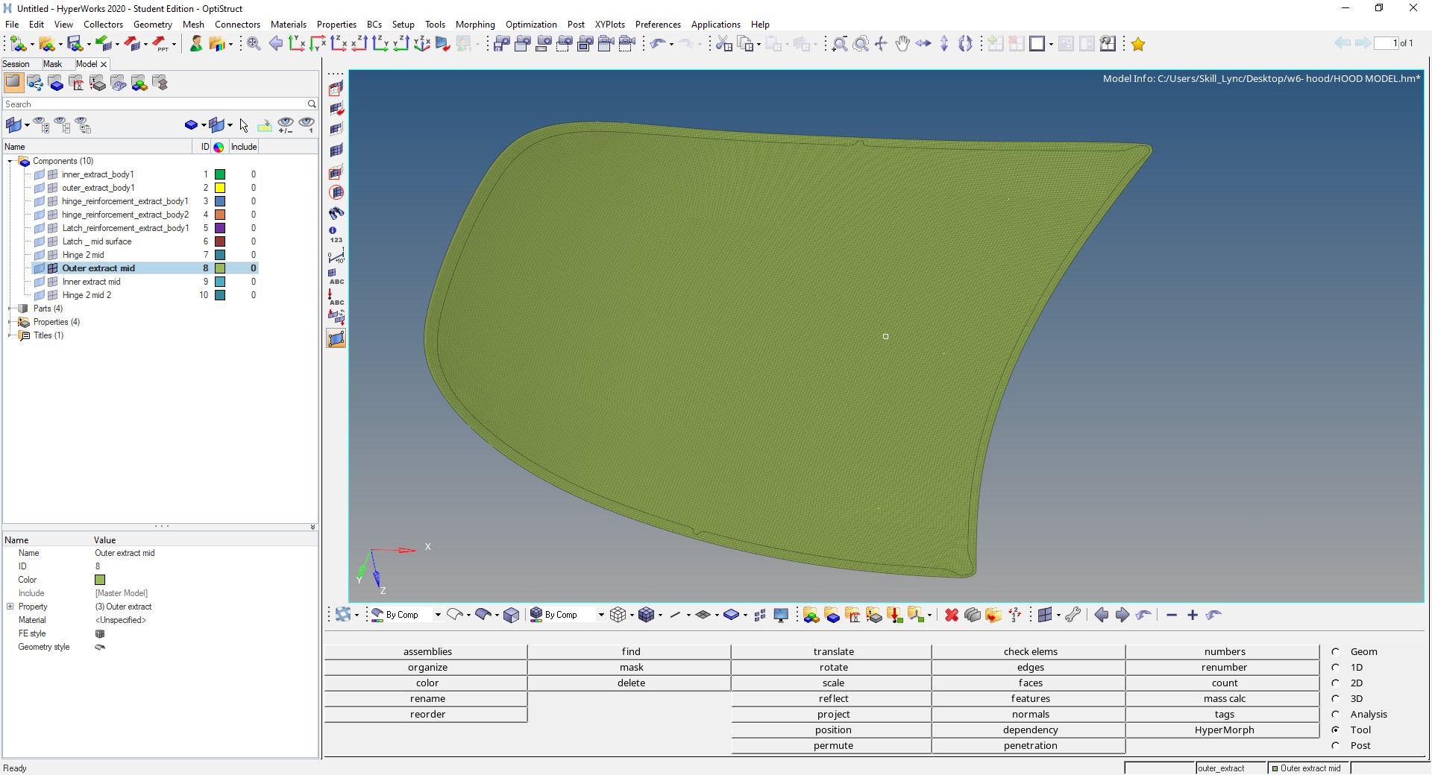Switch to the Mask tab
Screen dimensions: 1432x775
[x=52, y=64]
